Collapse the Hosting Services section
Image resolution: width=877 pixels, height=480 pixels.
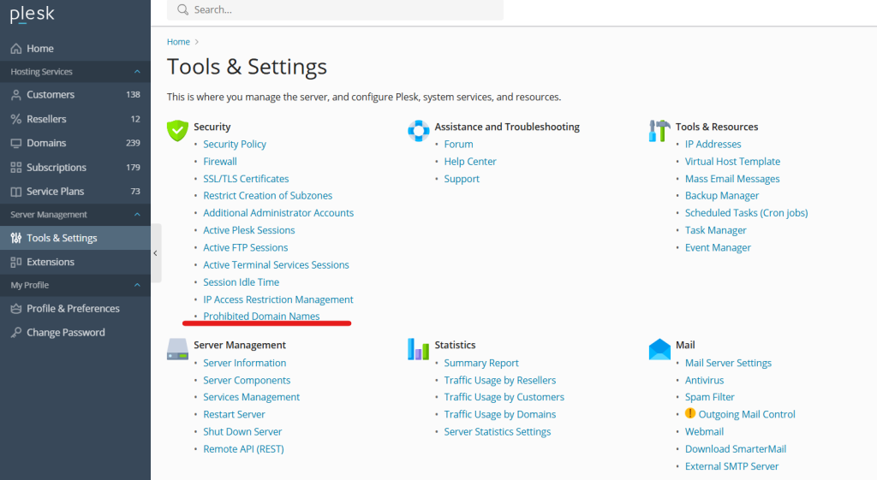(137, 72)
